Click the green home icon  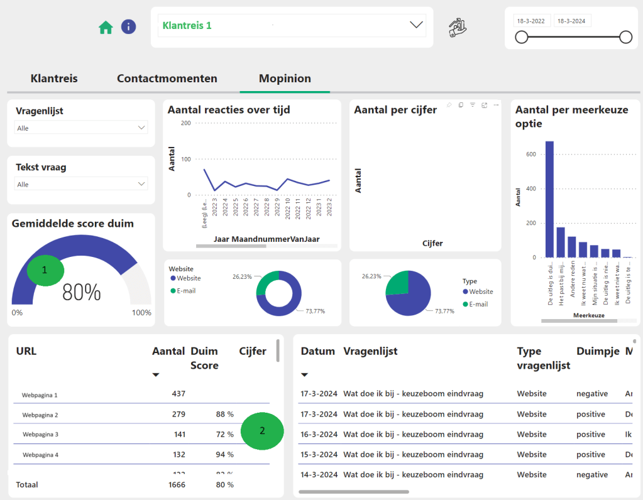(106, 27)
